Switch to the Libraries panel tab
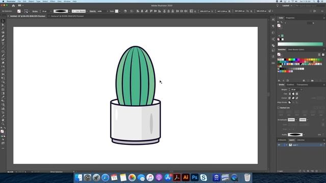Viewport: 326px width, 183px height. pyautogui.click(x=301, y=140)
